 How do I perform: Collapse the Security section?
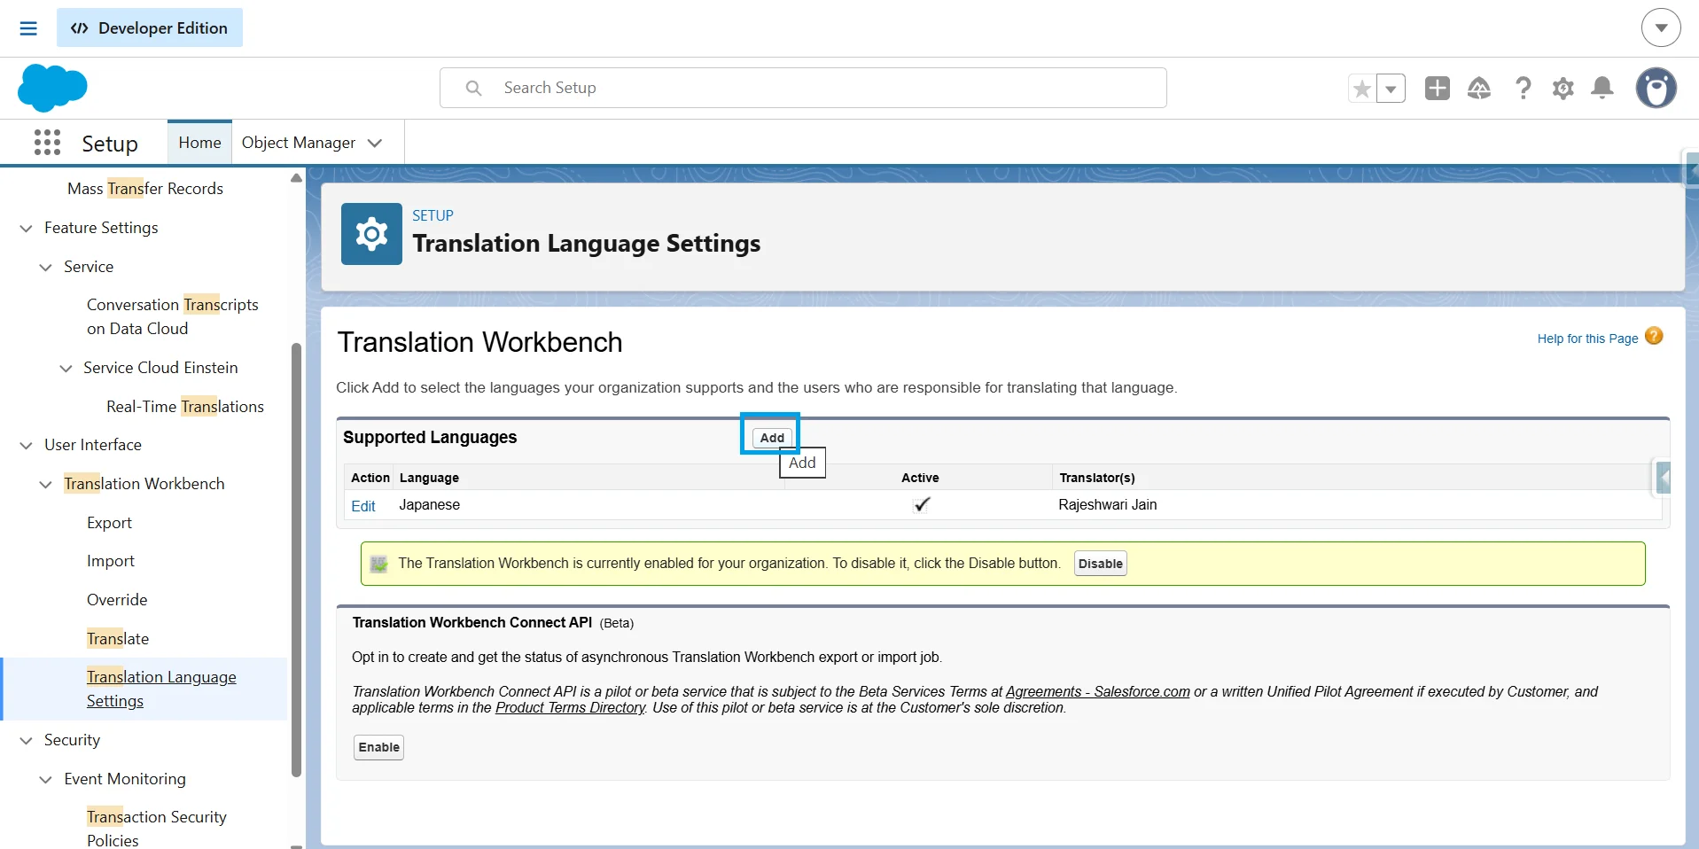(26, 740)
